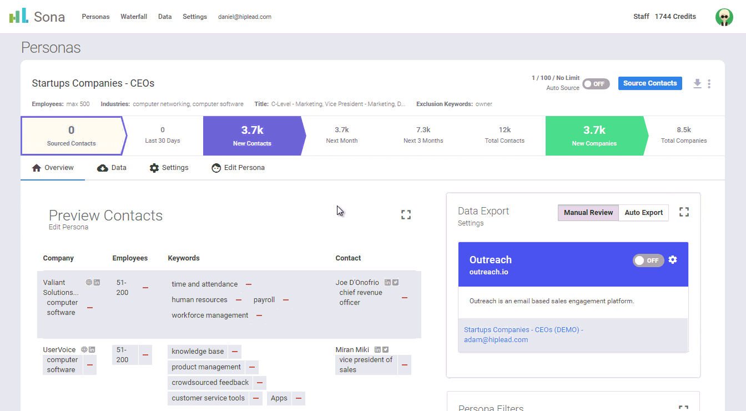Image resolution: width=746 pixels, height=411 pixels.
Task: Switch to the Edit Persona tab
Action: [238, 168]
